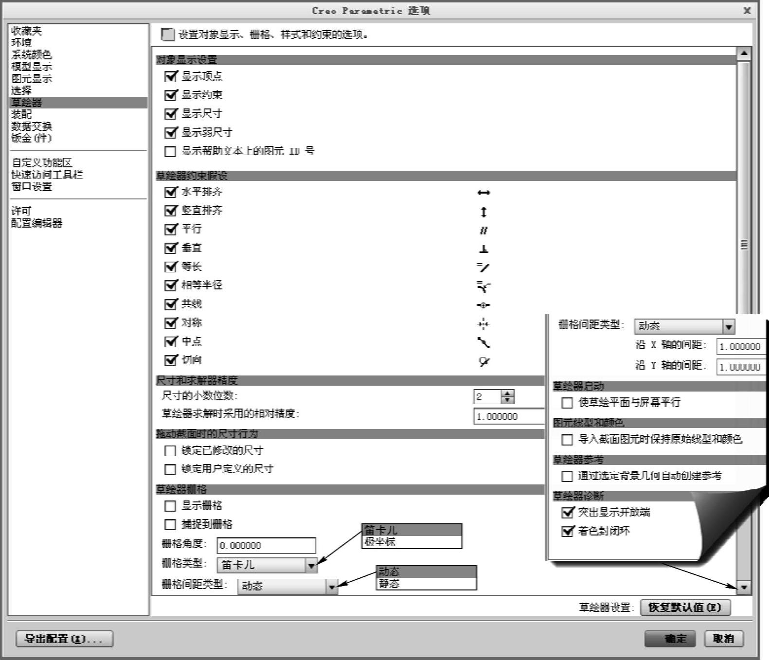Click the 沿 Y 轴的间距 input field

pyautogui.click(x=741, y=367)
